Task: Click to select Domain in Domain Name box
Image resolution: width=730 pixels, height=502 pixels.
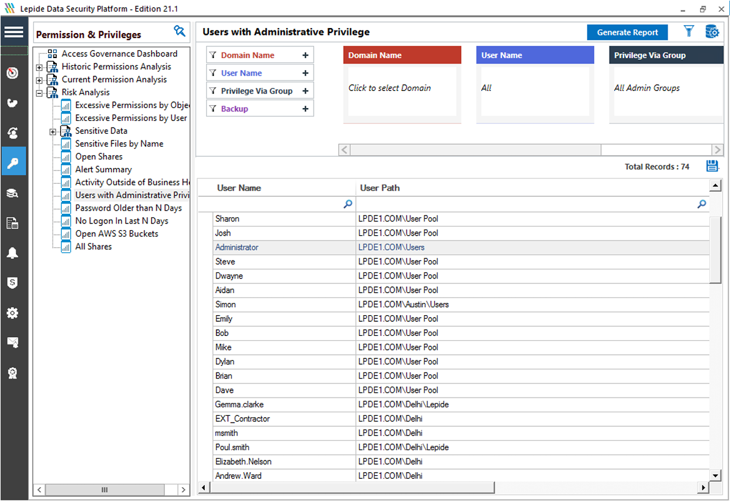Action: click(389, 88)
